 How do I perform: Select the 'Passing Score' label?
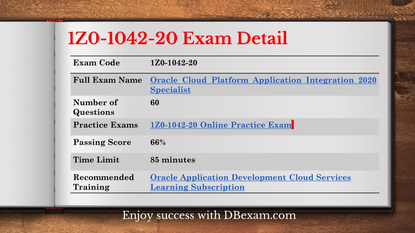[x=102, y=142]
